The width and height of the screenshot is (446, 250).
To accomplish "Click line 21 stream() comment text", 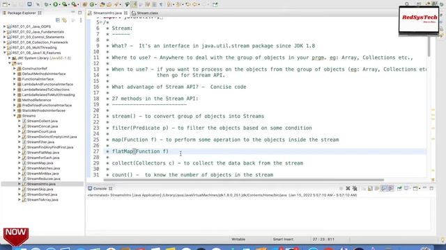I will [x=188, y=116].
